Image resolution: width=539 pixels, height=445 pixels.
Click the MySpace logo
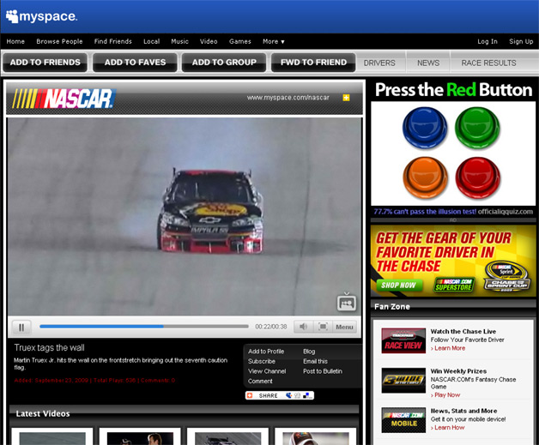42,16
